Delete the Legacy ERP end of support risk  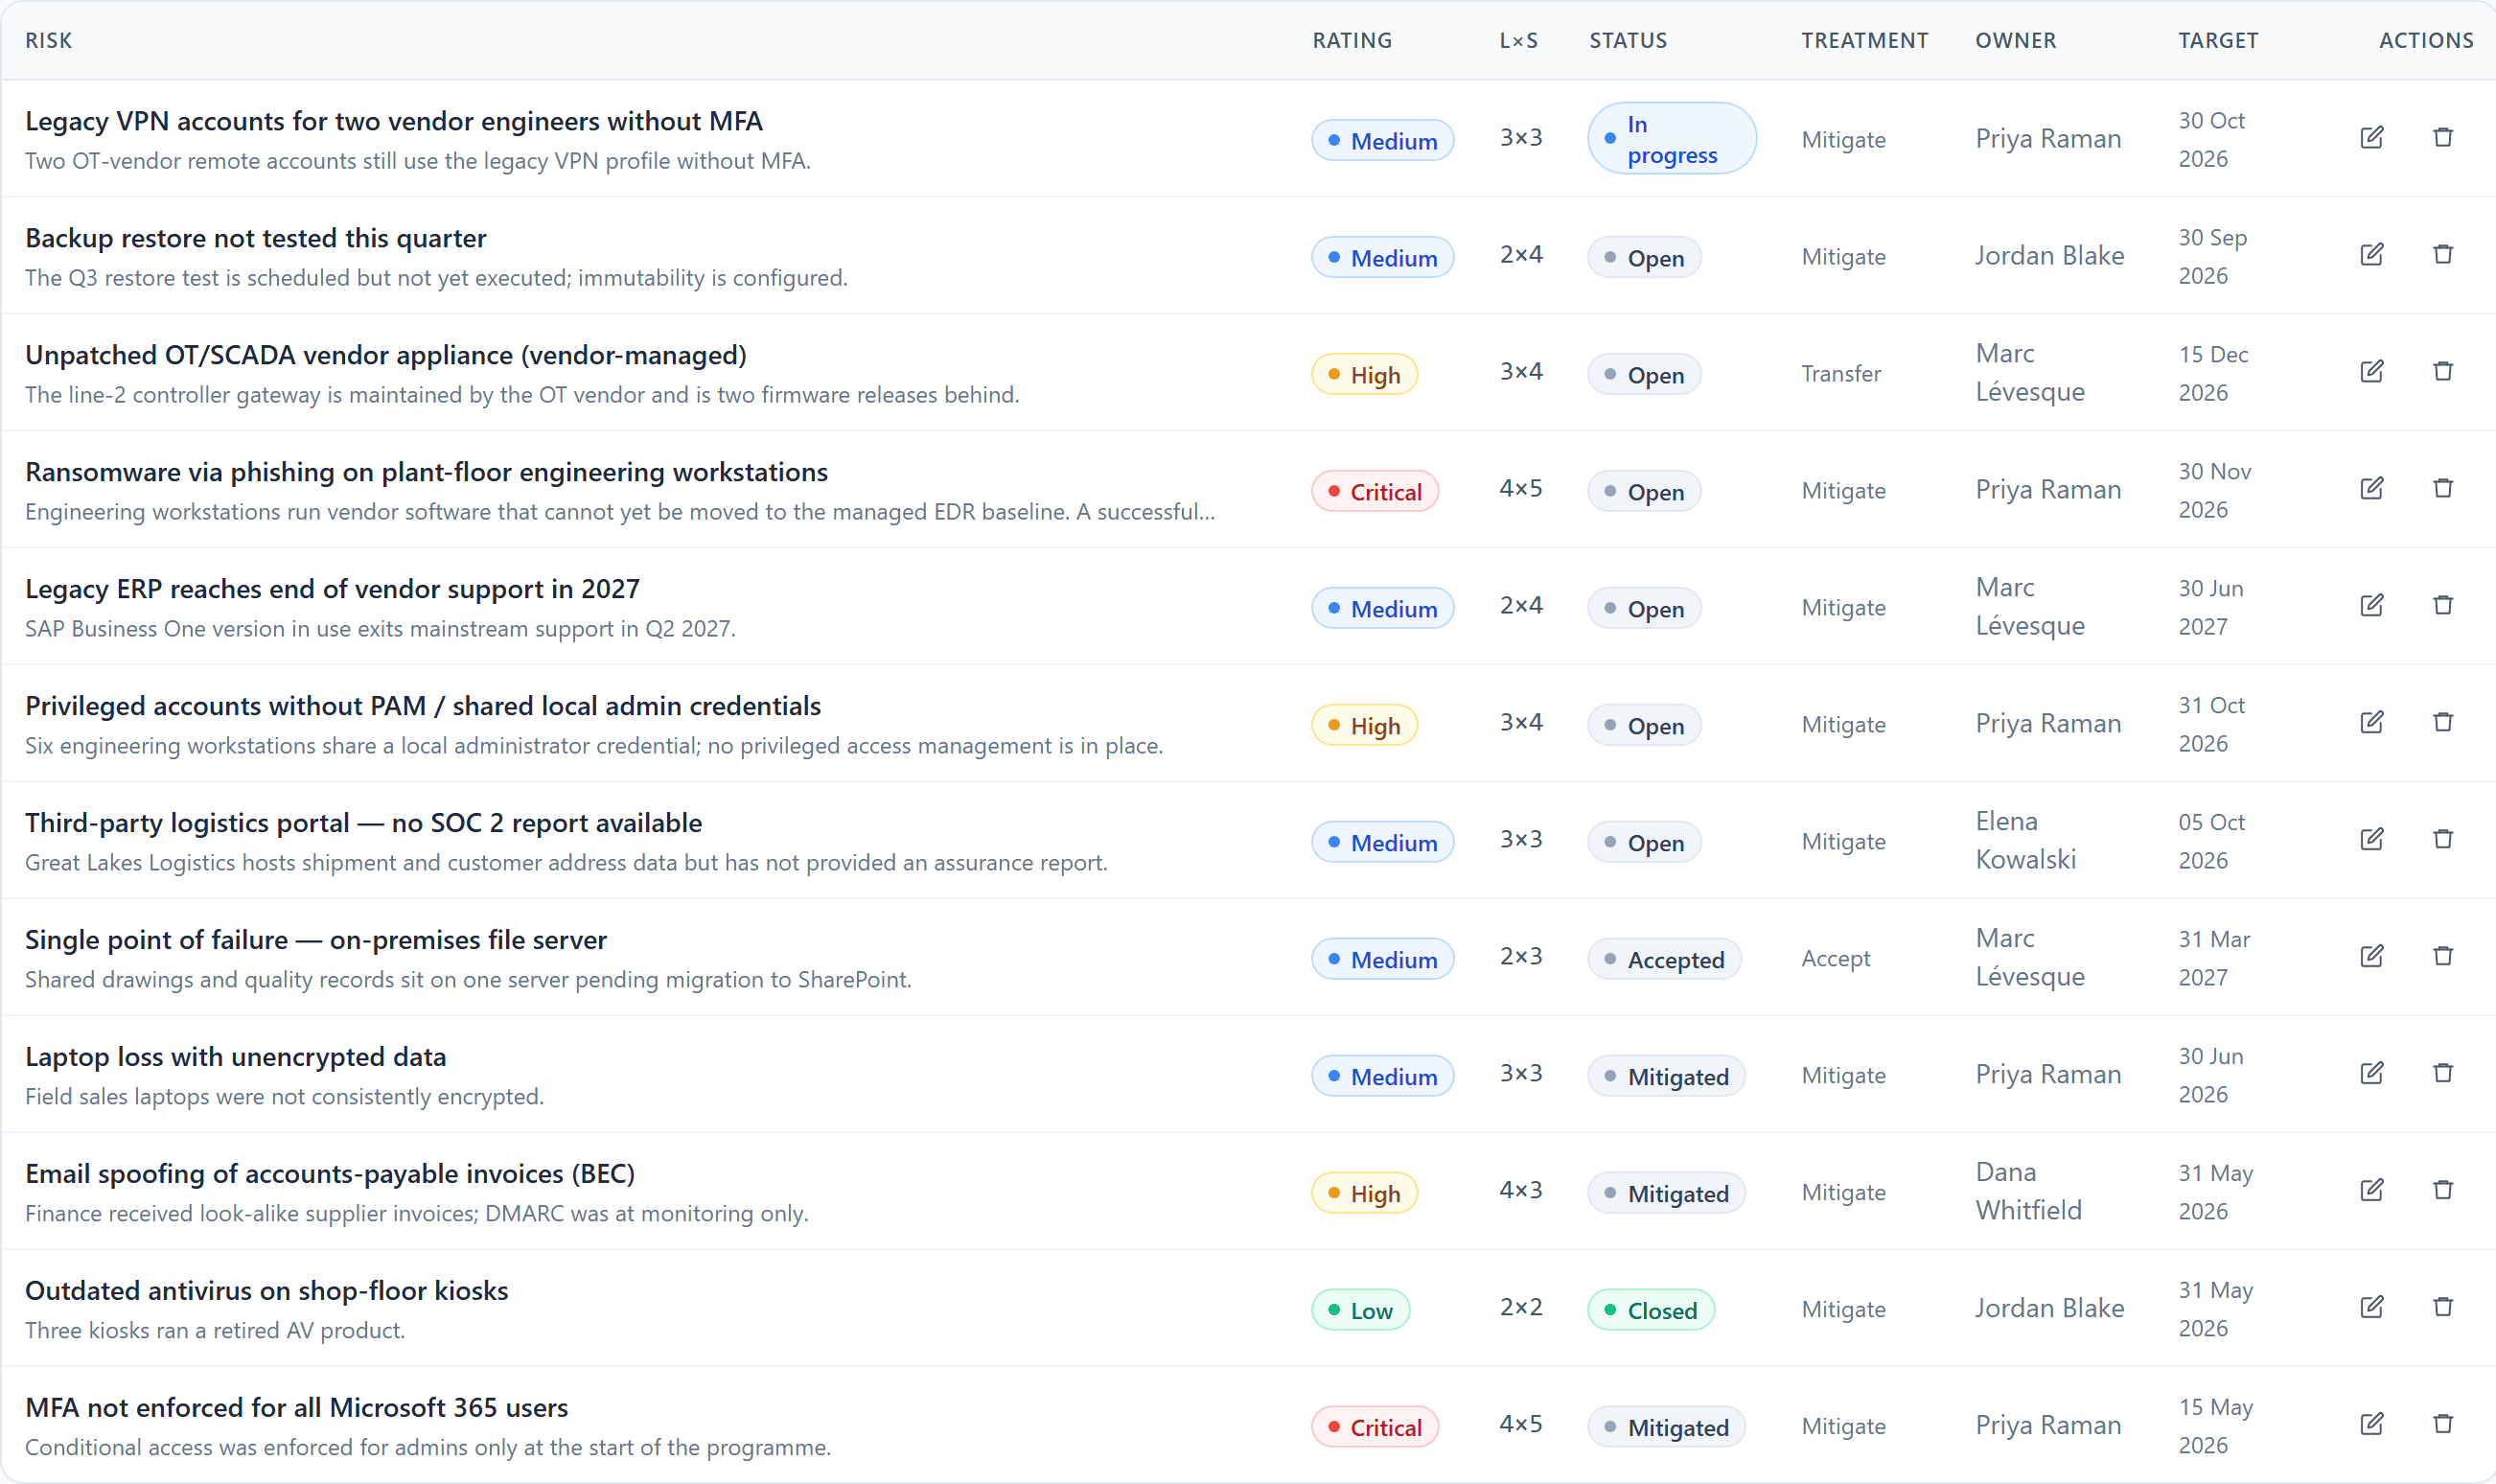point(2442,606)
